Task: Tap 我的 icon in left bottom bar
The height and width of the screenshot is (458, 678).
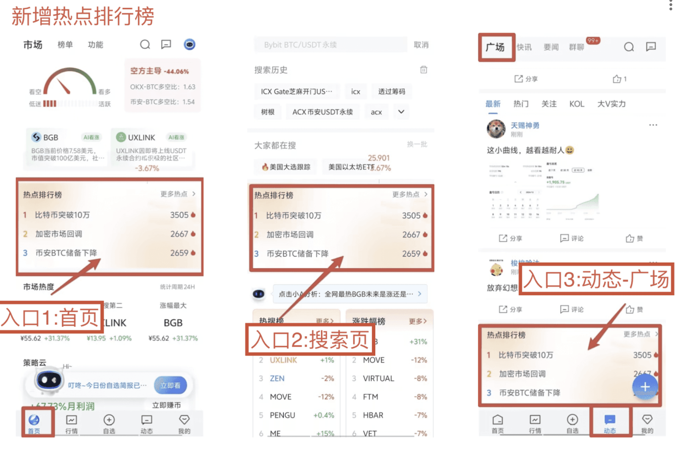Action: click(x=184, y=424)
